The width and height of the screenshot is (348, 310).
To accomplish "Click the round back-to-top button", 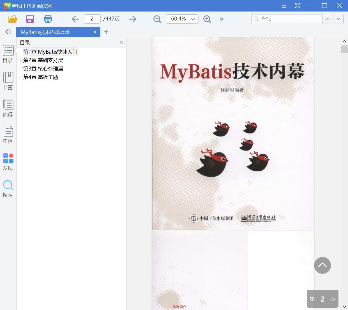I will (x=322, y=265).
